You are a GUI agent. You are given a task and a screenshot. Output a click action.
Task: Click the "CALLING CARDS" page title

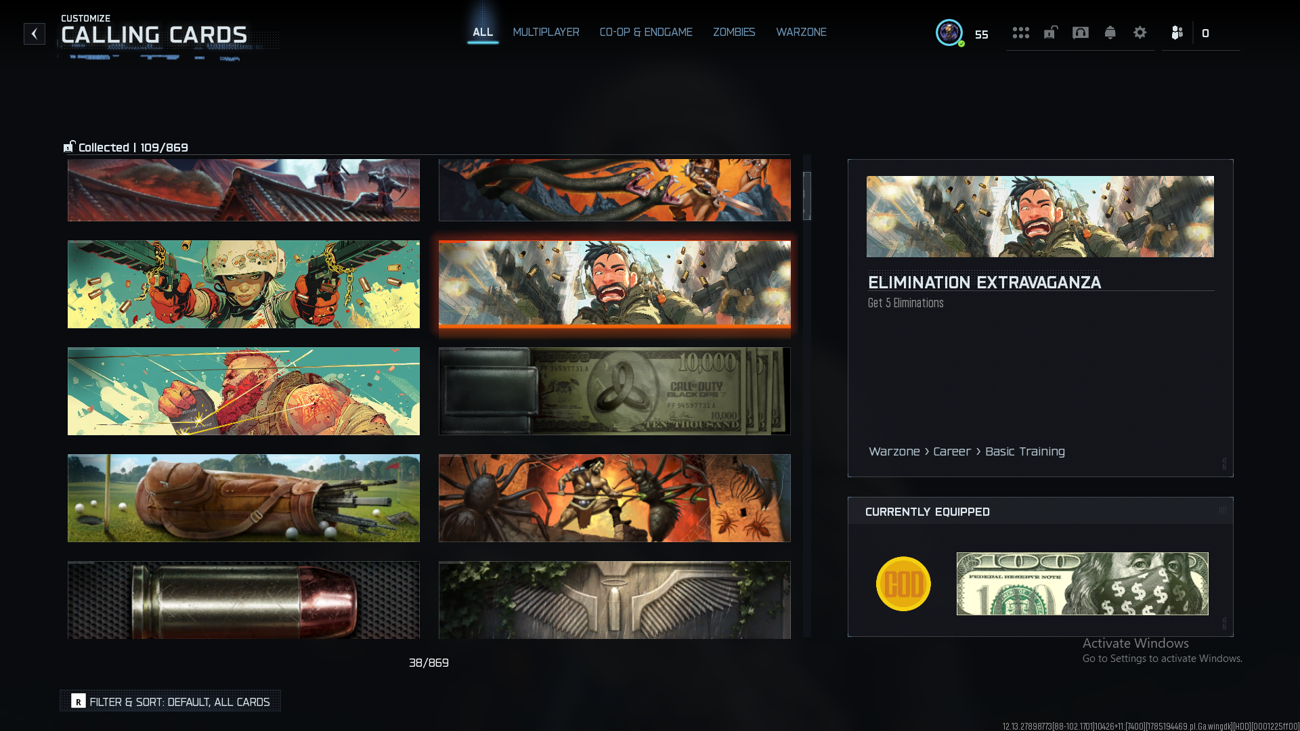154,35
